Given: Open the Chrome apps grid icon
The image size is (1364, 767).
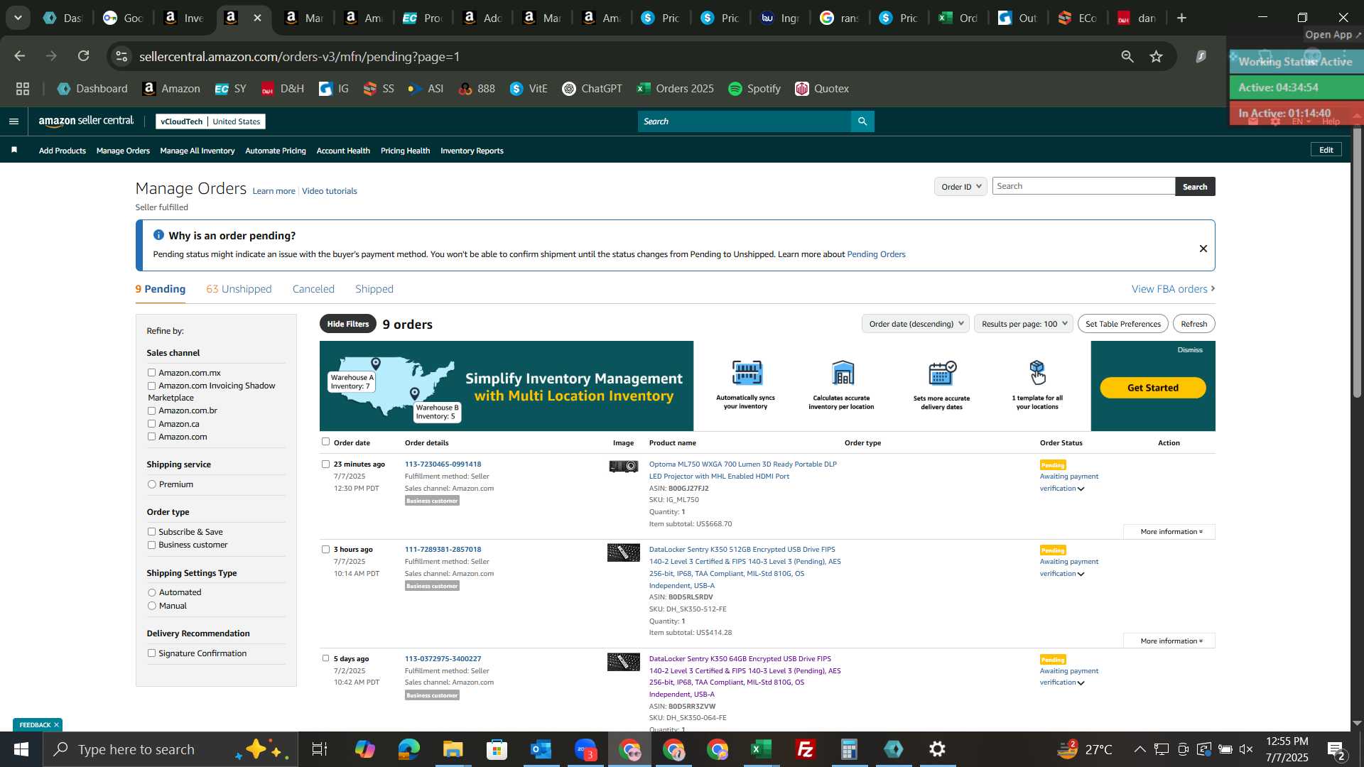Looking at the screenshot, I should 23,89.
